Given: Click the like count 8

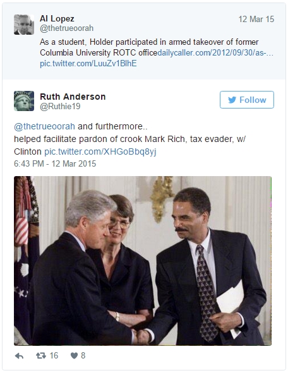Looking at the screenshot, I should (x=83, y=355).
